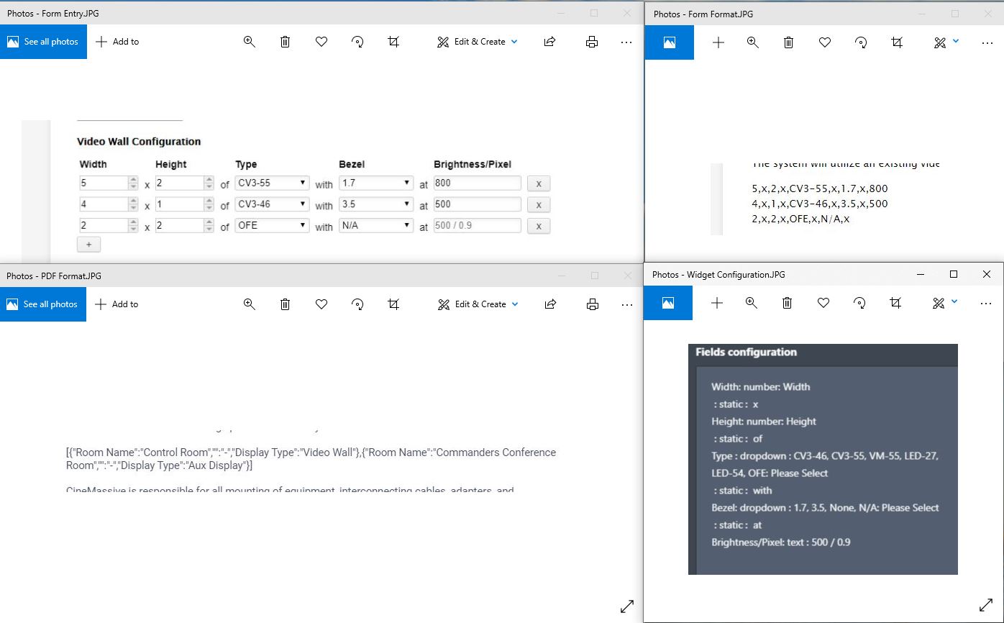
Task: Open the CV3-55 Type dropdown
Action: click(x=271, y=183)
